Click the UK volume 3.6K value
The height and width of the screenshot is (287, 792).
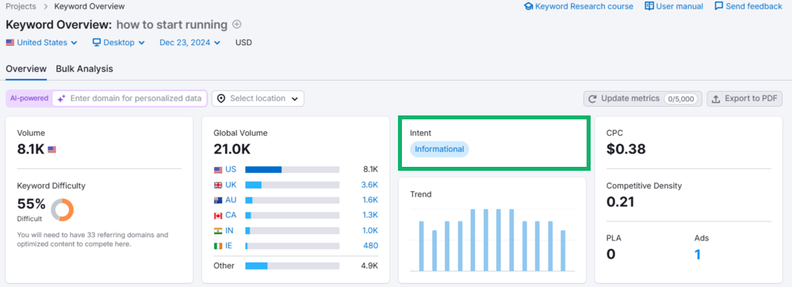pos(369,185)
